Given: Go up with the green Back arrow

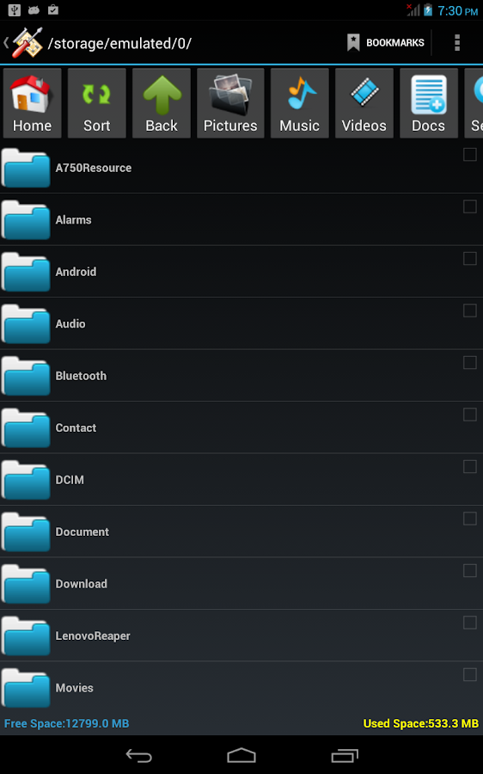Looking at the screenshot, I should (162, 103).
